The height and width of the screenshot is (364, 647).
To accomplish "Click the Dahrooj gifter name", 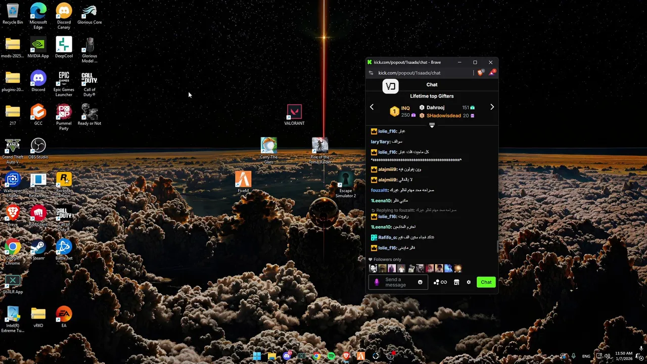I will (435, 108).
